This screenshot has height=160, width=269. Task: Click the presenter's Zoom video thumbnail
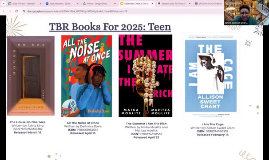click(x=246, y=12)
